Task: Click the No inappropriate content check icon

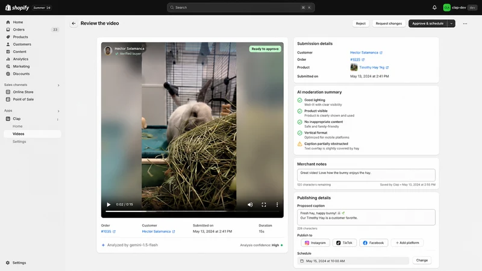Action: coord(299,122)
